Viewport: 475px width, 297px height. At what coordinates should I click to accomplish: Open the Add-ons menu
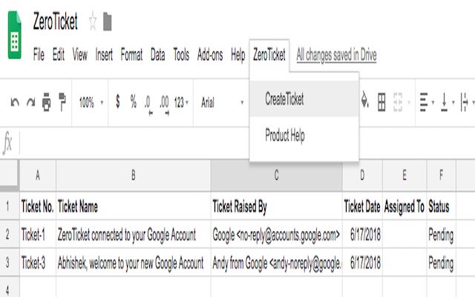[210, 55]
